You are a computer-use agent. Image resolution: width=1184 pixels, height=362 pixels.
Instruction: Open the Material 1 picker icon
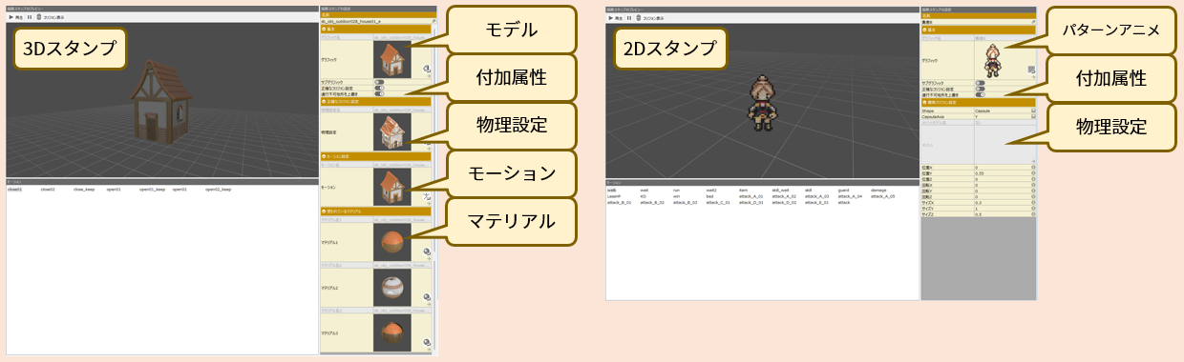coord(427,252)
